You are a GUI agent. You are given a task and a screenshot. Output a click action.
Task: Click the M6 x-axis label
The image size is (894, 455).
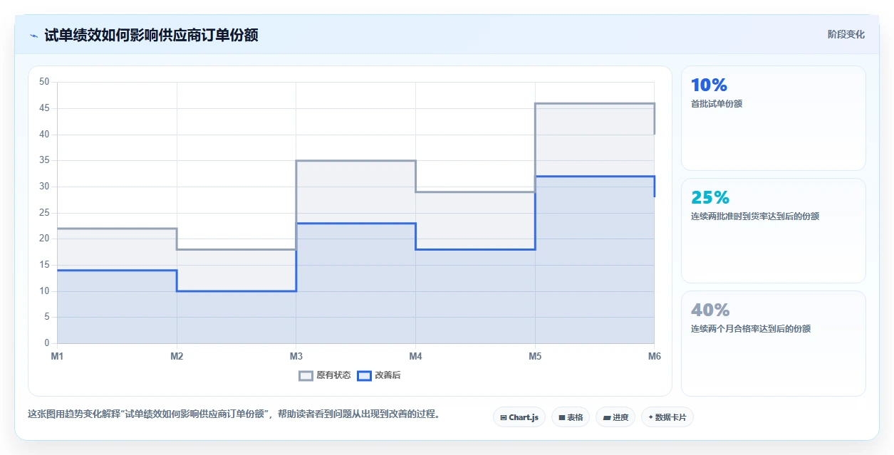coord(654,356)
